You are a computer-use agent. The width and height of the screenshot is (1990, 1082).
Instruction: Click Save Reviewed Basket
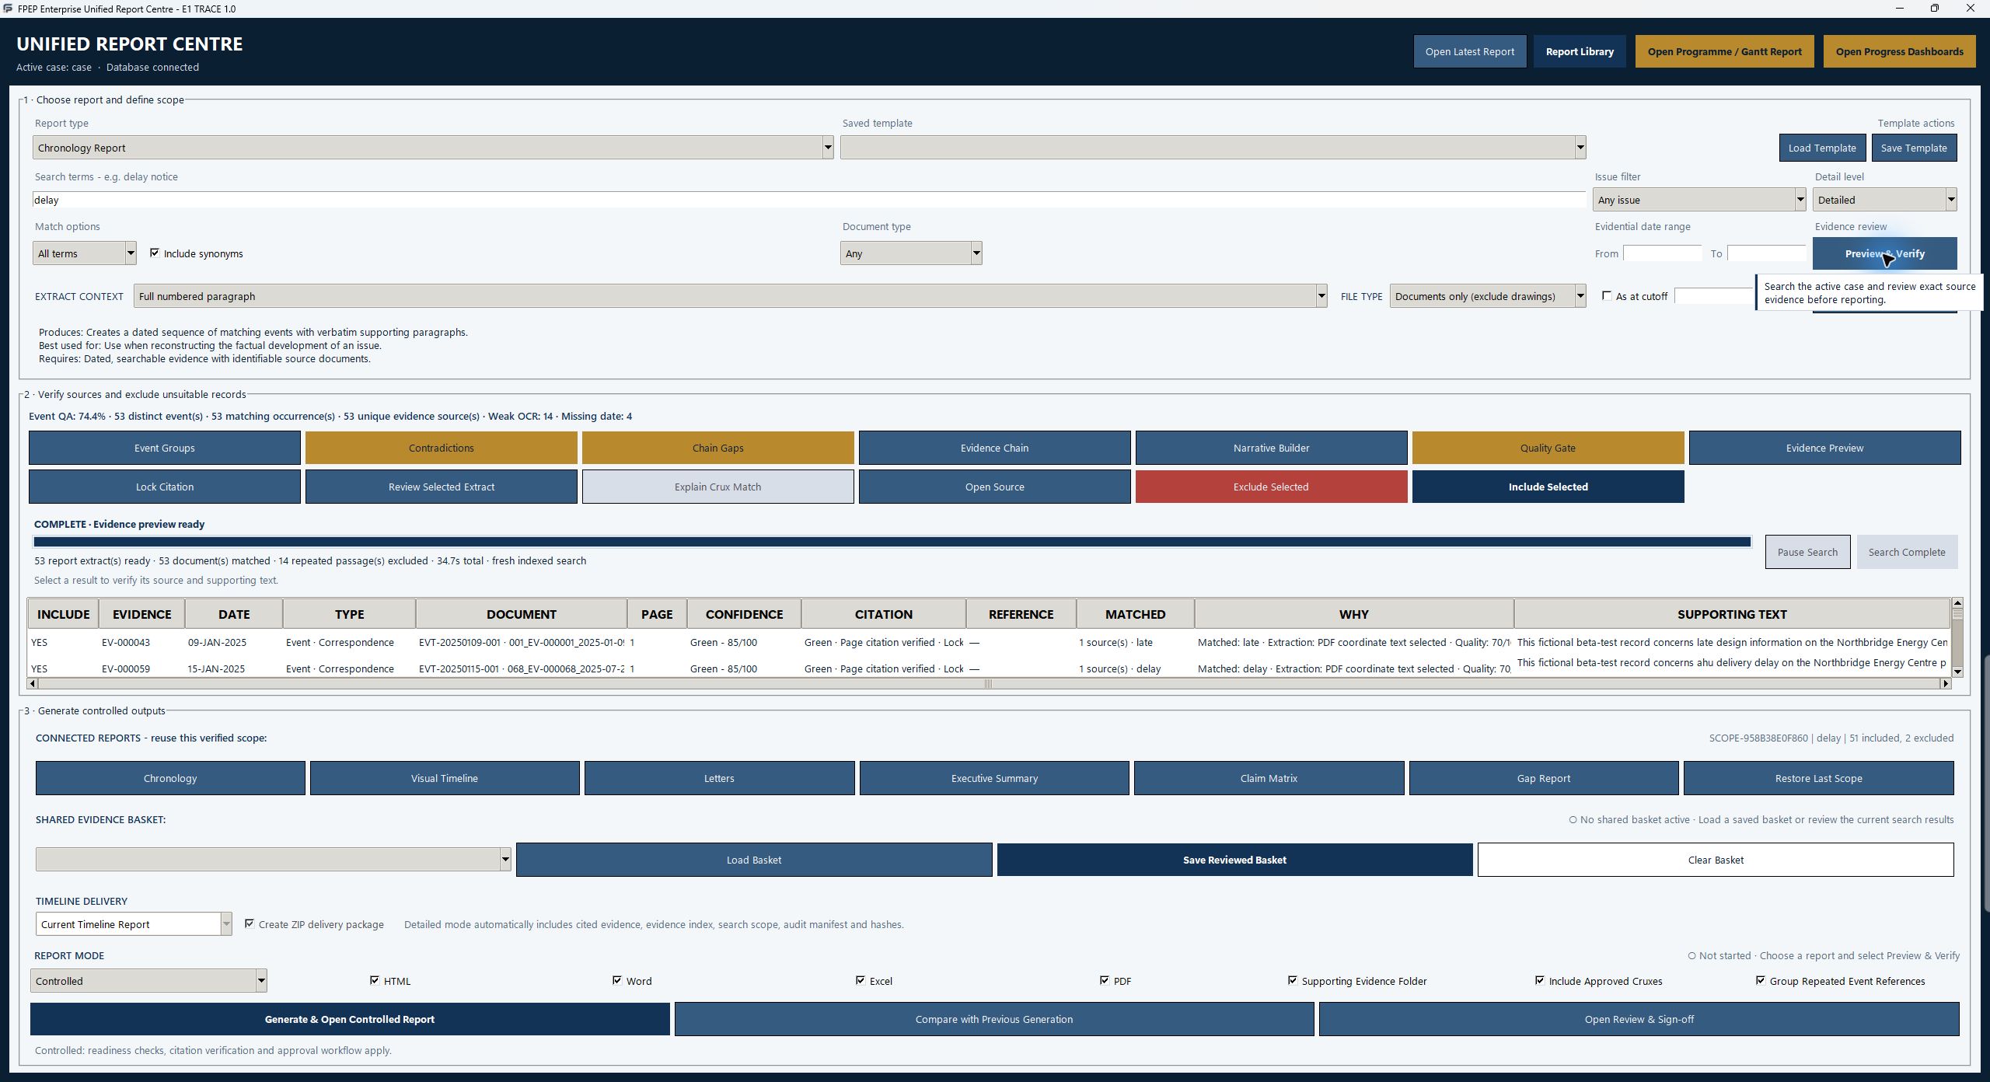(x=1234, y=860)
